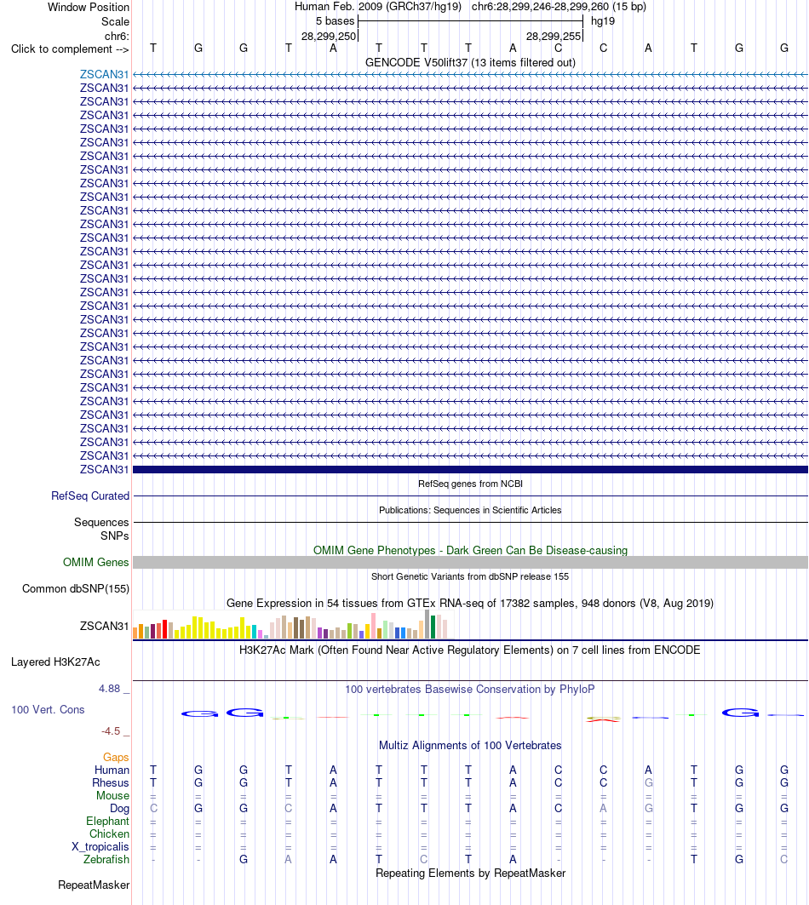This screenshot has height=905, width=809.
Task: Click the thick dark-blue ZSCAN31 exon bar
Action: 470,470
